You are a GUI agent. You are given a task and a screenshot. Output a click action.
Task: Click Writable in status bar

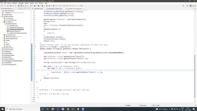point(128,105)
